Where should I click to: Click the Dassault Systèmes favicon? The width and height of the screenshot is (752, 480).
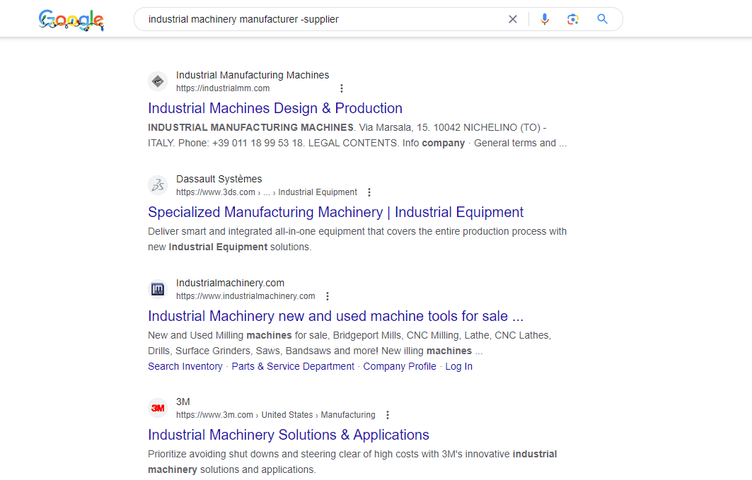coord(157,185)
